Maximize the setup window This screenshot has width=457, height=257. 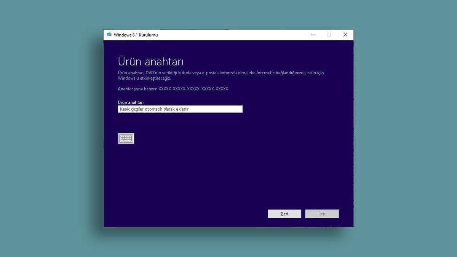point(329,35)
